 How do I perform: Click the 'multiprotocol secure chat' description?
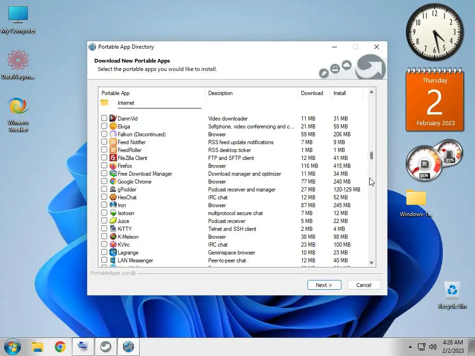235,213
